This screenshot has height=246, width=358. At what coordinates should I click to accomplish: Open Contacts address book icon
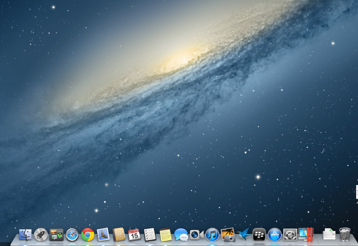pos(119,235)
